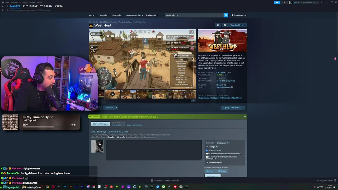Screen dimensions: 338x190
Task: Open the 'Global oyun istatistikleri' link
Action: point(135,125)
